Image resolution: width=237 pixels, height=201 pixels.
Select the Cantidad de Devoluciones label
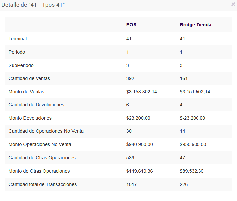point(36,105)
